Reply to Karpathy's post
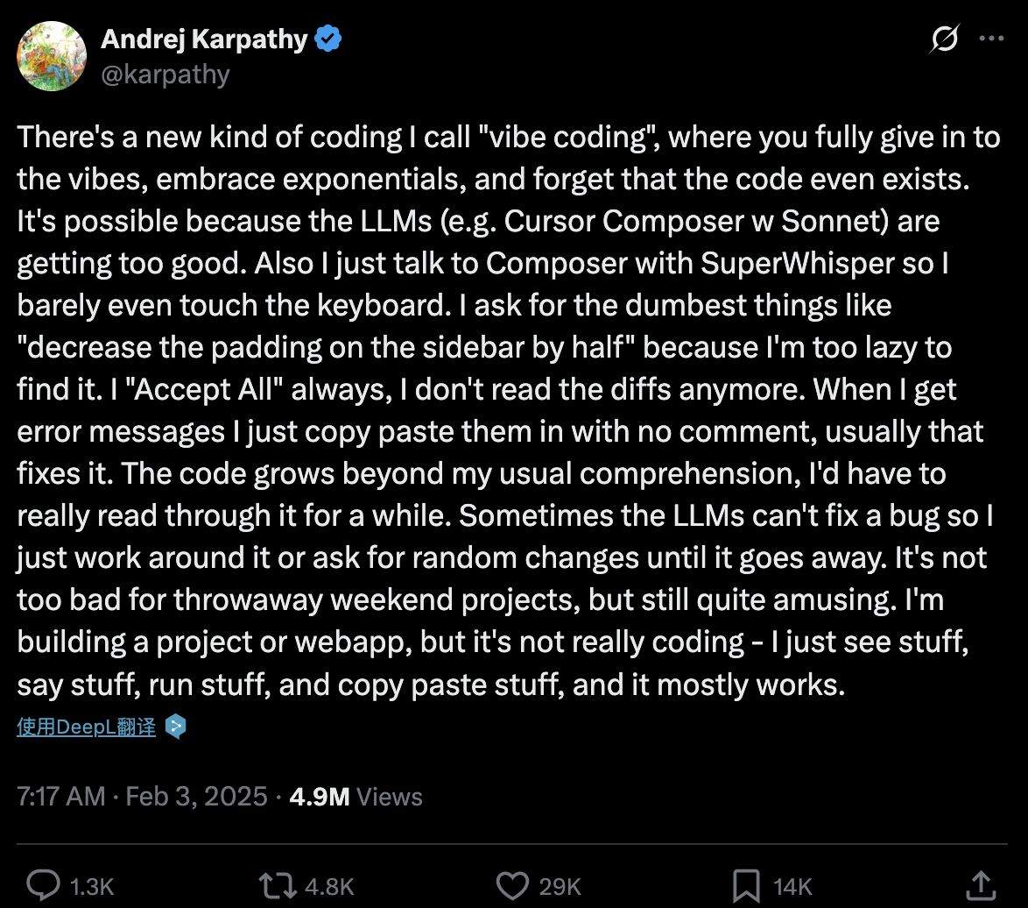Screen dimensions: 1028x908 point(45,886)
